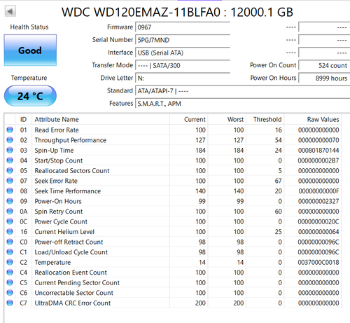Select the Current column header
Image resolution: width=350 pixels, height=323 pixels.
click(189, 119)
